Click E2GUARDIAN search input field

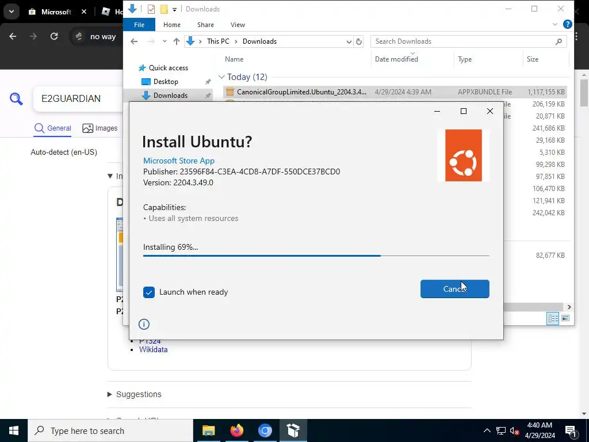[x=78, y=98]
